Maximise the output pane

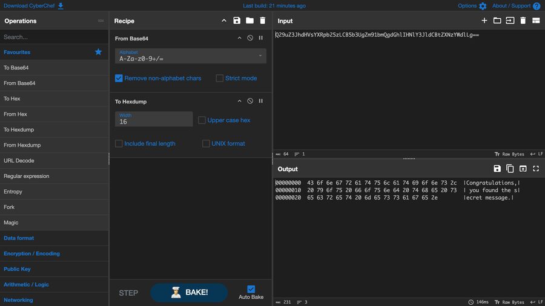[x=536, y=169]
